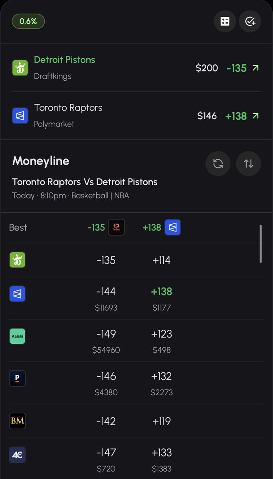
Task: Select DraftKings row +114 odds
Action: [162, 260]
